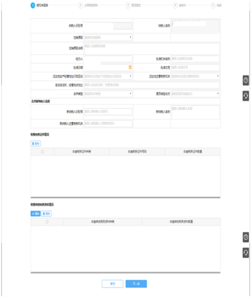Click the 批准文号 input field

196,68
